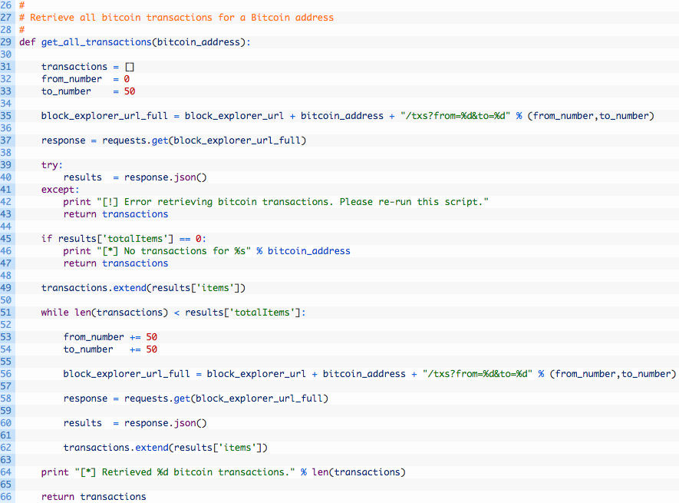This screenshot has width=679, height=503.
Task: Click the 'Retrieved %d bitcoin transactions' string
Action: [185, 472]
